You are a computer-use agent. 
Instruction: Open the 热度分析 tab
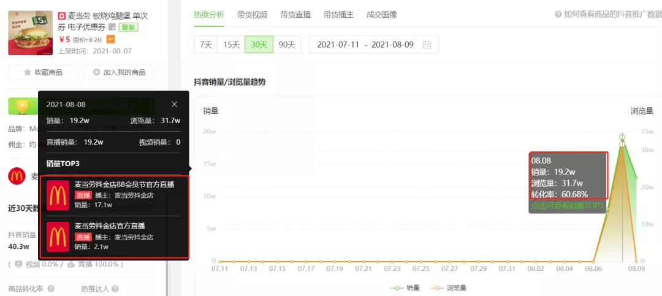coord(208,14)
